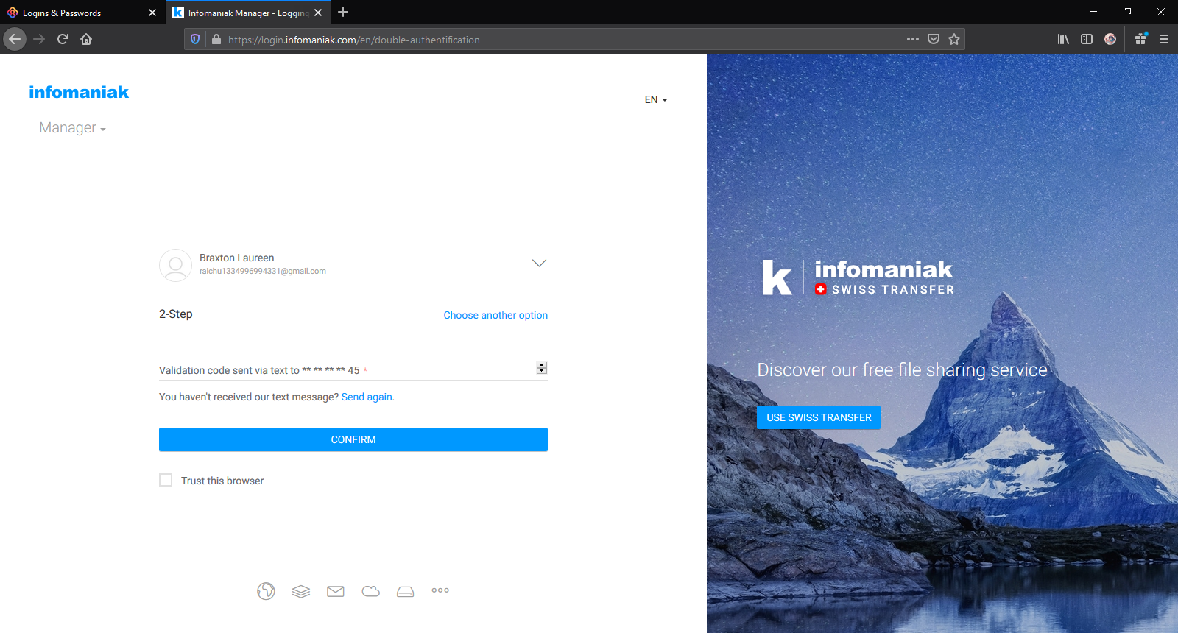Focus the validation code input field

[353, 369]
